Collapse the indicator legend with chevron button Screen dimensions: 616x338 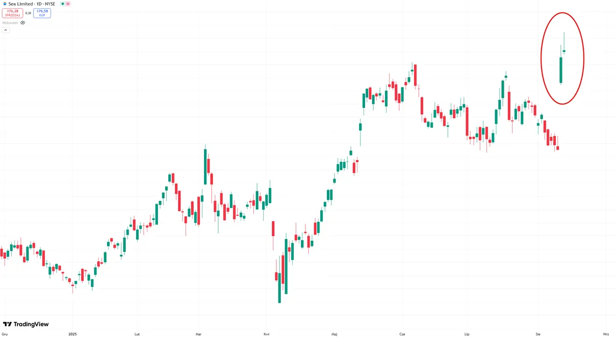point(6,30)
